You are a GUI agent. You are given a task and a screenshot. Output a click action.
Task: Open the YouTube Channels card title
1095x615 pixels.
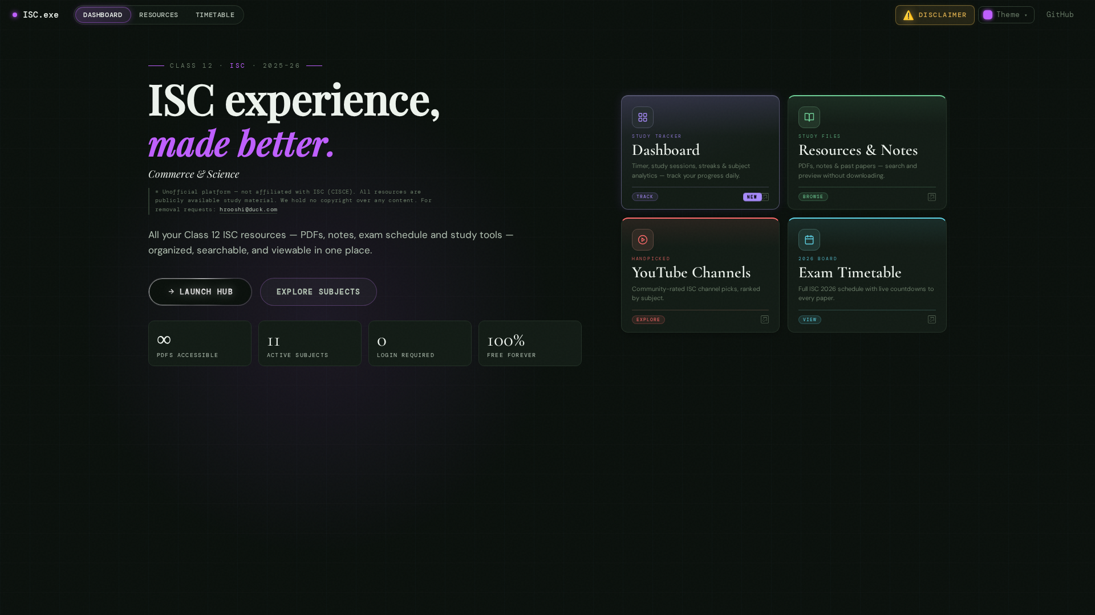691,272
